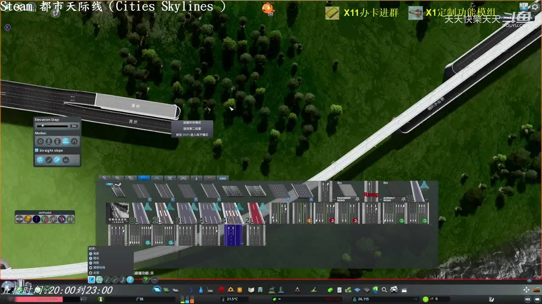Choose the Pavement Road 8m asset
Screen dimensions: 542x304
coord(345,191)
